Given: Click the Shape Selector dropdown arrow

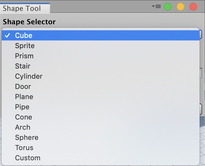Looking at the screenshot, I should [201, 34].
